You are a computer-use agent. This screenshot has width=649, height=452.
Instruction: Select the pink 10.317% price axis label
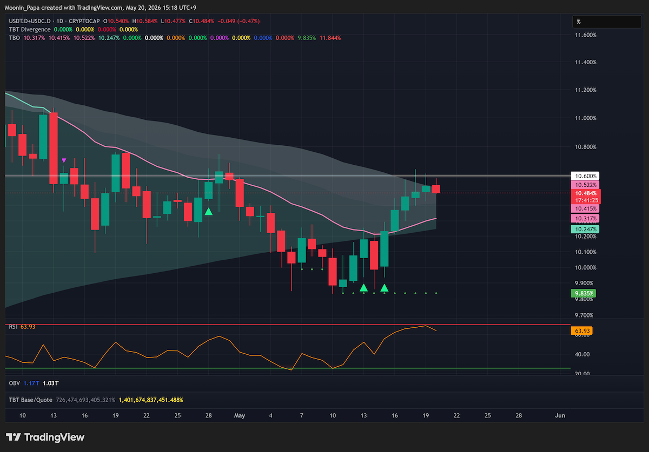coord(585,218)
